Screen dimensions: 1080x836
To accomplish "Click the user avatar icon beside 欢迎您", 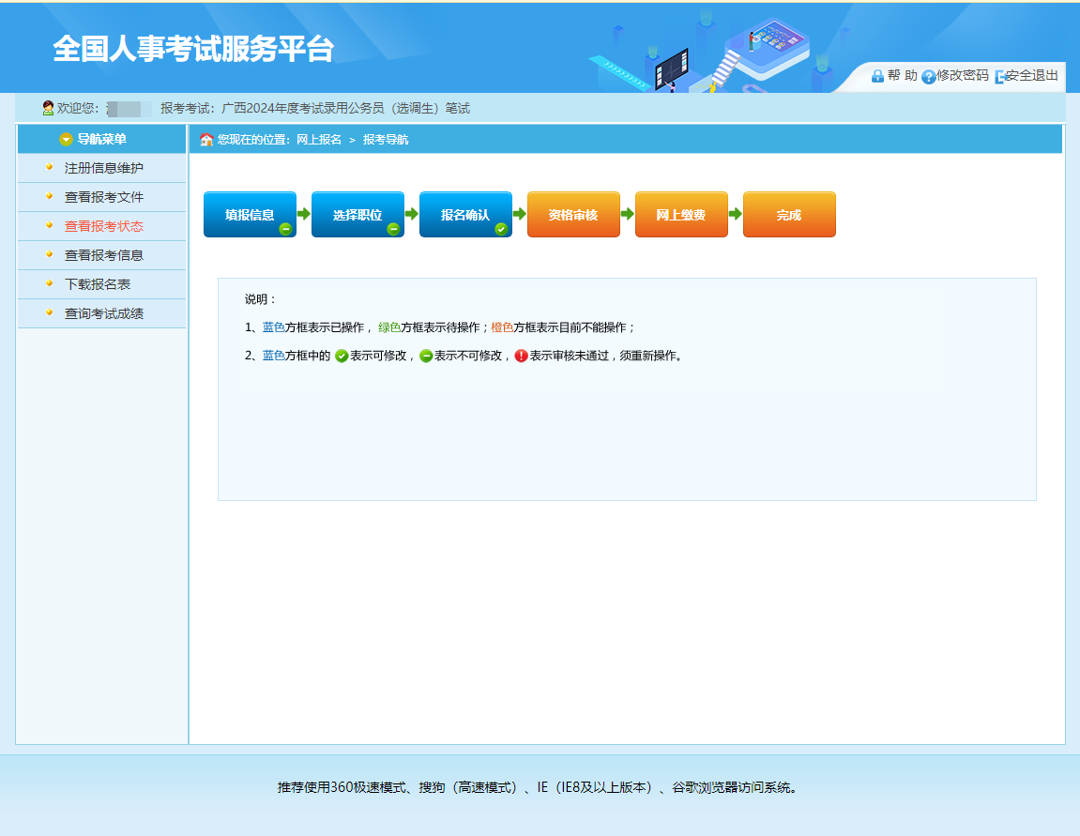I will [x=48, y=109].
